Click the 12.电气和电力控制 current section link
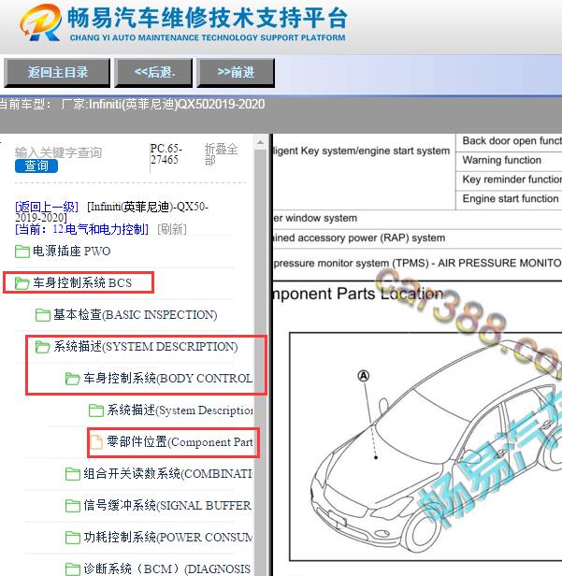The image size is (562, 576). pos(81,230)
